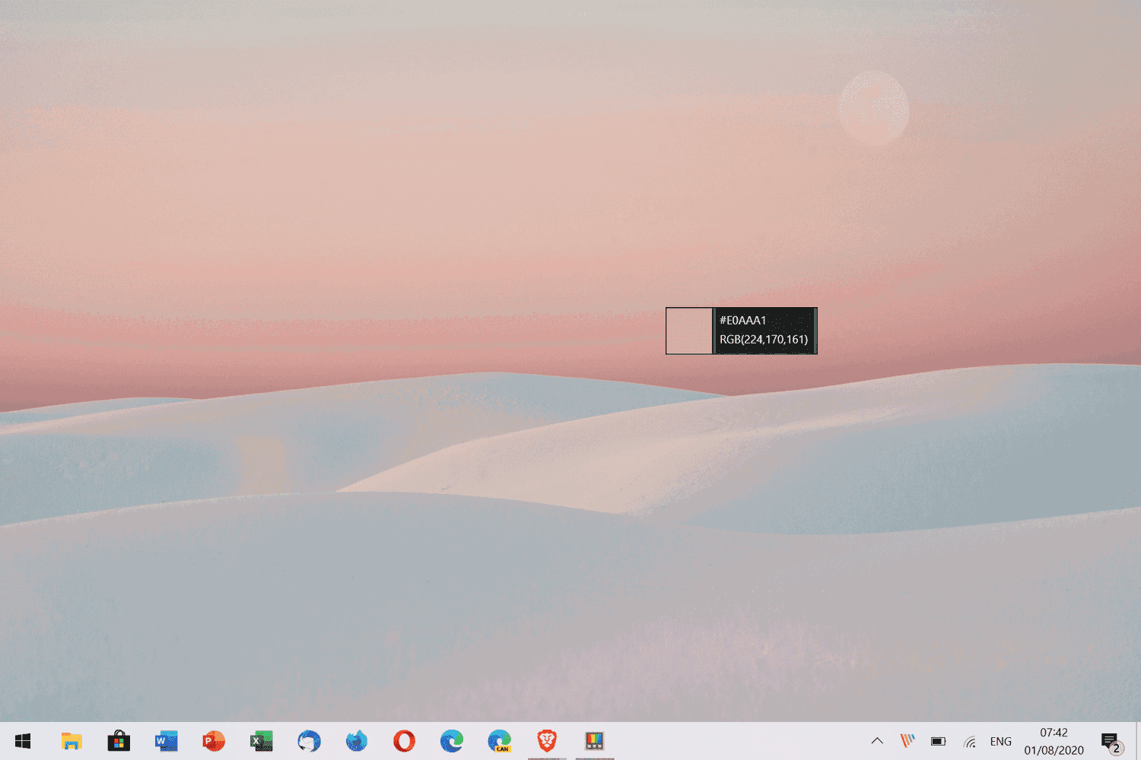Click the picked color preview swatch
1141x760 pixels.
[x=689, y=331]
